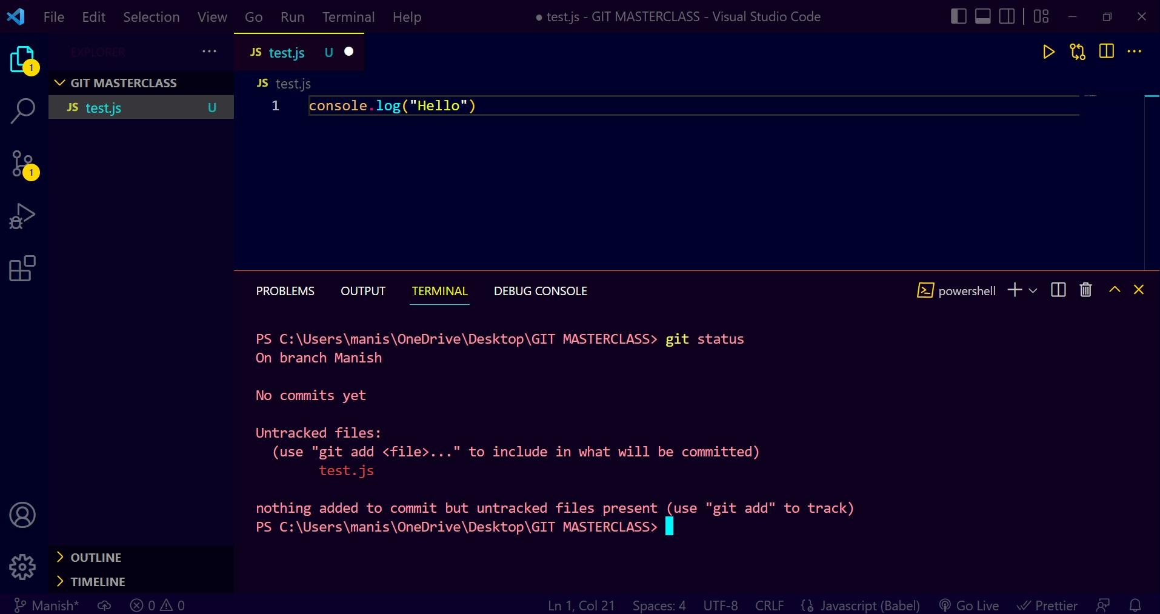Viewport: 1160px width, 614px height.
Task: Switch to the DEBUG CONSOLE tab
Action: coord(540,291)
